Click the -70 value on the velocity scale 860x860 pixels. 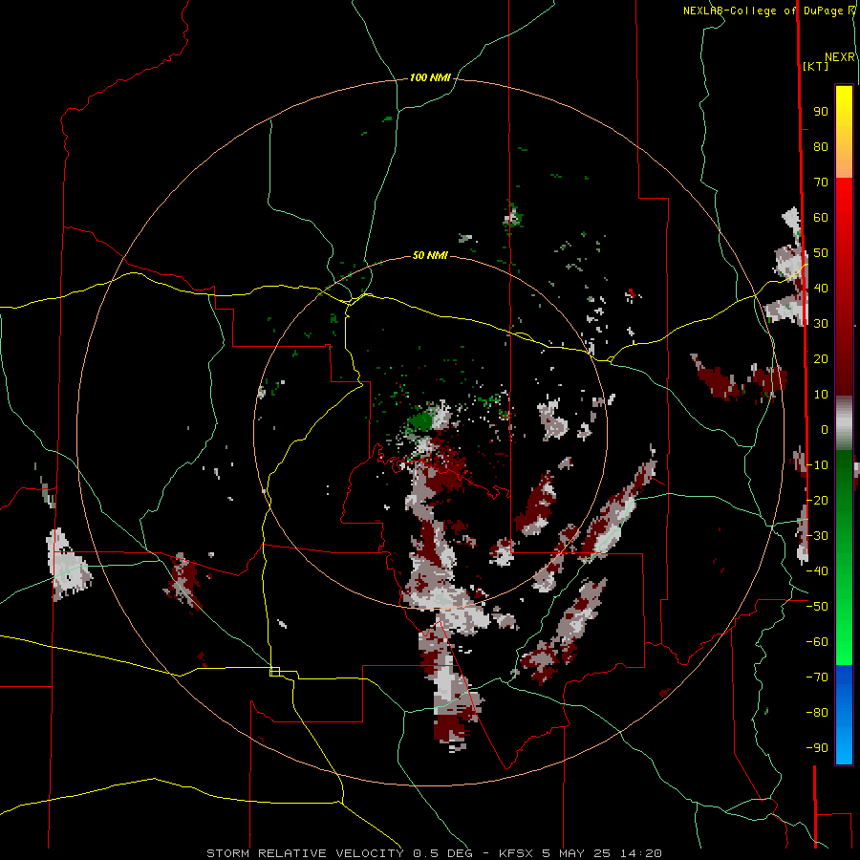coord(817,677)
